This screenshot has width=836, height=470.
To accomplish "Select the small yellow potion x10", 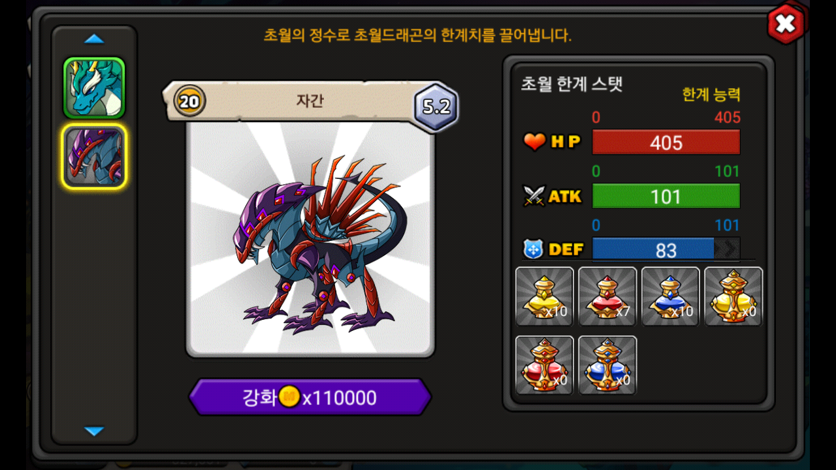I will click(x=545, y=296).
